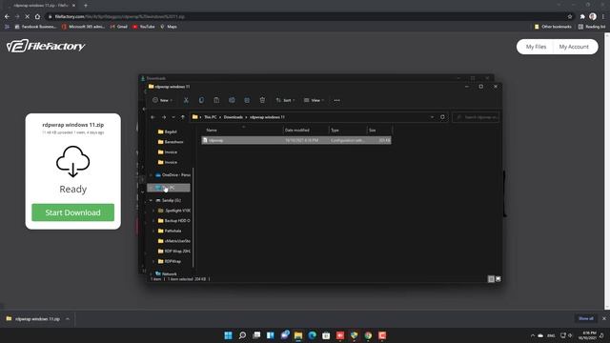Open taskbar Search magnifier
The width and height of the screenshot is (610, 343).
coord(242,335)
